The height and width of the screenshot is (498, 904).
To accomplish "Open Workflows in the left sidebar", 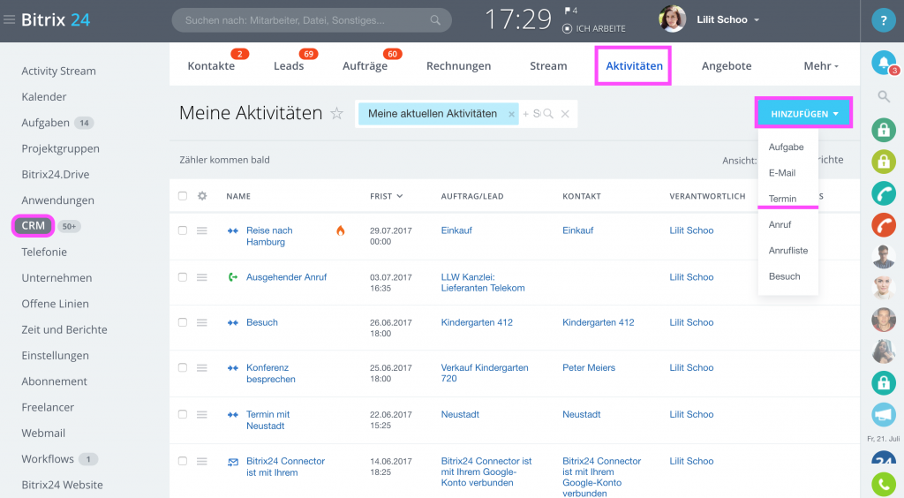I will (x=48, y=459).
